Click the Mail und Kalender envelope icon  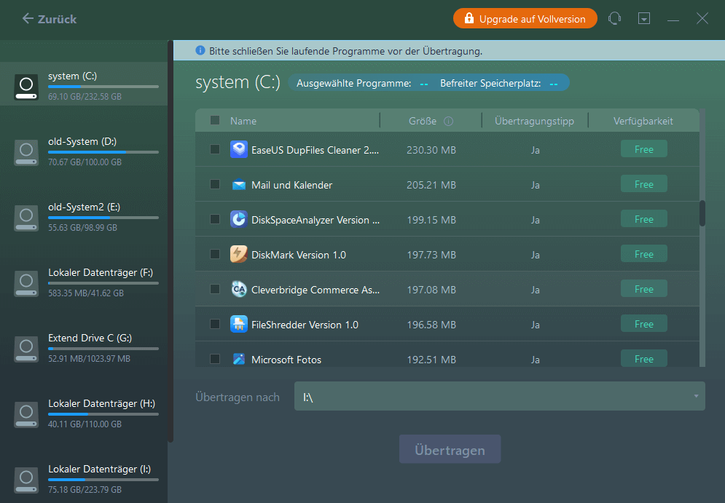point(238,185)
